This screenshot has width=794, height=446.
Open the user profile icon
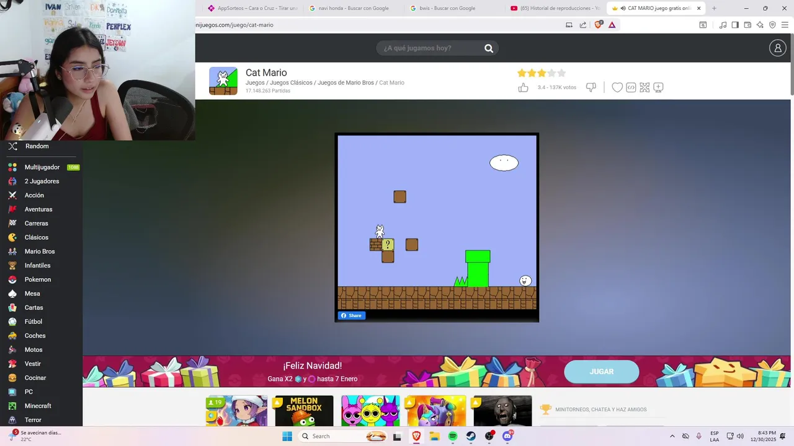777,48
